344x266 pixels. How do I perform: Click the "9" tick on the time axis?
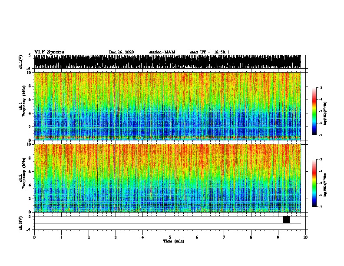[278, 237]
